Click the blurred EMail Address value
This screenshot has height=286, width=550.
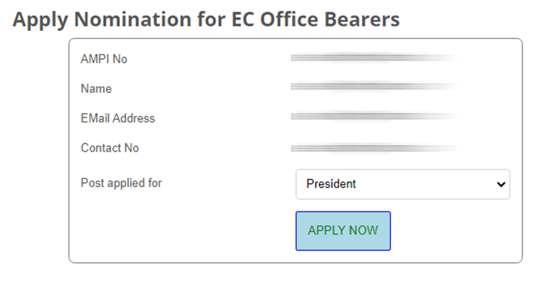tap(374, 117)
